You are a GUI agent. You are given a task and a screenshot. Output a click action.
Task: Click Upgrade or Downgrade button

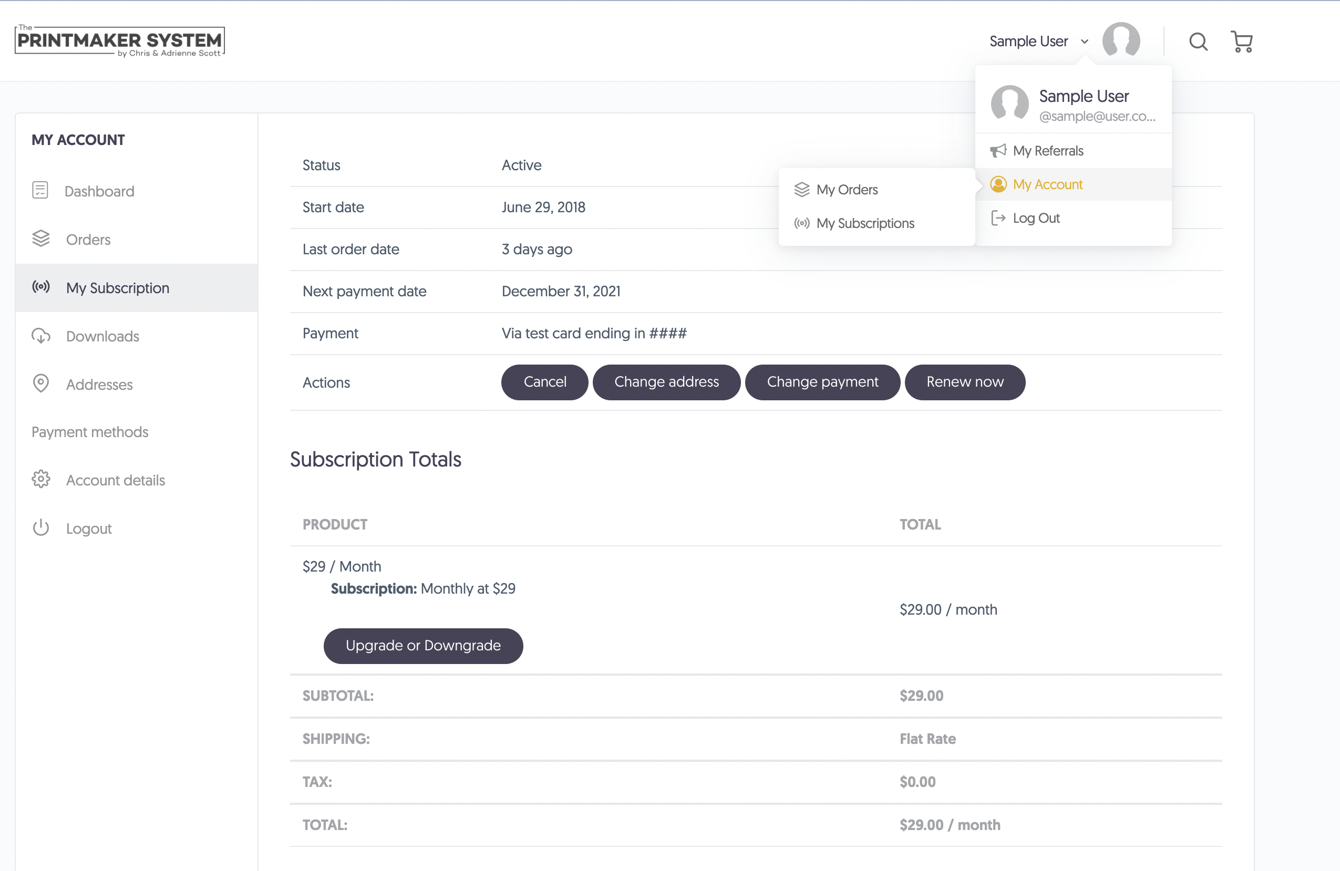coord(423,646)
